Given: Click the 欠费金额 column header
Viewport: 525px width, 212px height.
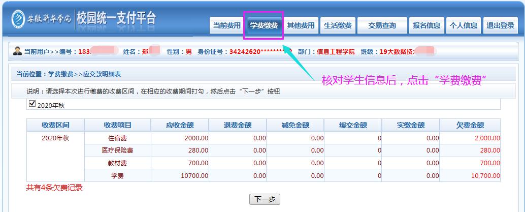Looking at the screenshot, I should click(470, 125).
